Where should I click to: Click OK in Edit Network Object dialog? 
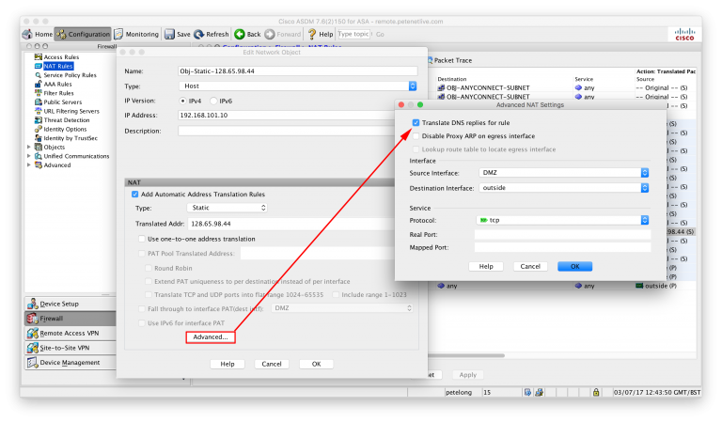click(x=316, y=364)
